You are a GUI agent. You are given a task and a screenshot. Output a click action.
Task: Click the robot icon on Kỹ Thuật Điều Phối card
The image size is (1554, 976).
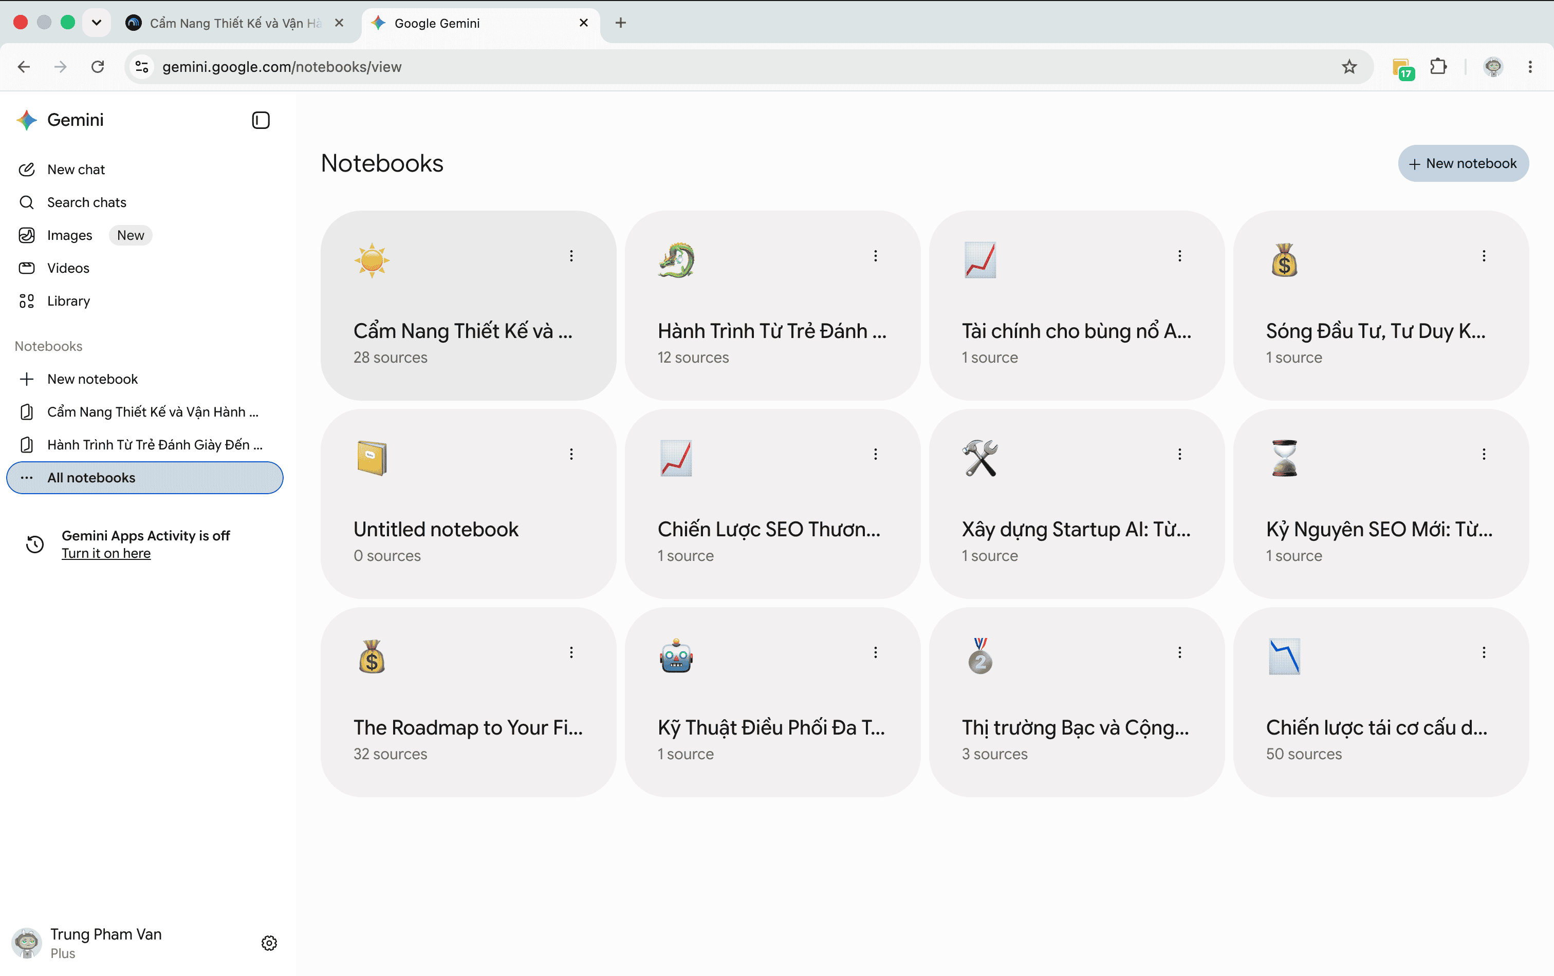point(676,656)
